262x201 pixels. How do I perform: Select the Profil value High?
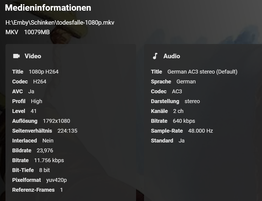(x=36, y=101)
